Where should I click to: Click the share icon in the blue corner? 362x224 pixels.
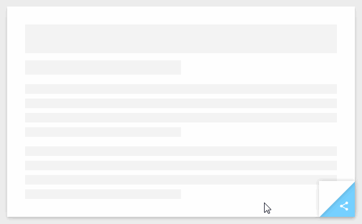pyautogui.click(x=344, y=206)
